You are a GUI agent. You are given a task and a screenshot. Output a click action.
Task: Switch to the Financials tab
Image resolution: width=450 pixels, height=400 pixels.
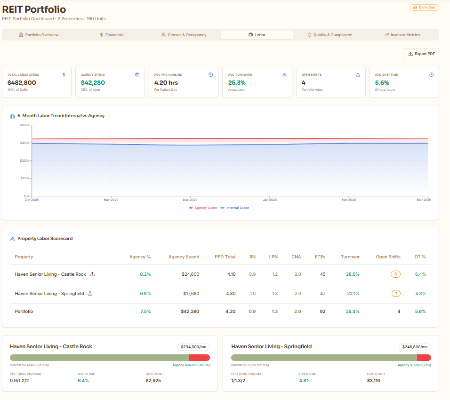click(x=112, y=35)
